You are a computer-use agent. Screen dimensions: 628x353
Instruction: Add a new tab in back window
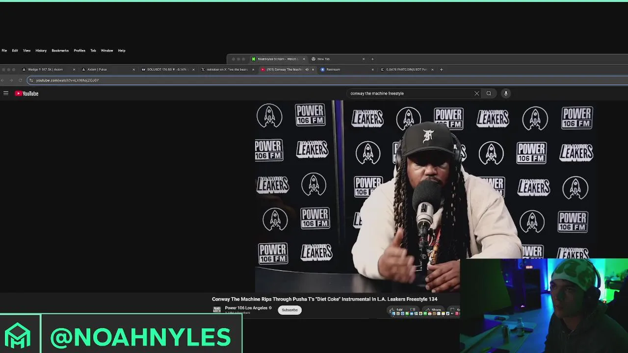(372, 59)
